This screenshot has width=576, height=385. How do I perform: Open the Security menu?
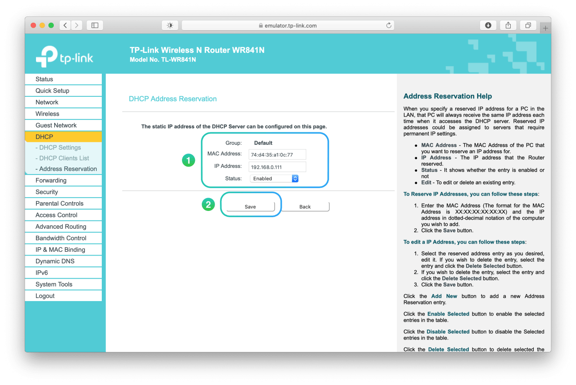[x=63, y=192]
